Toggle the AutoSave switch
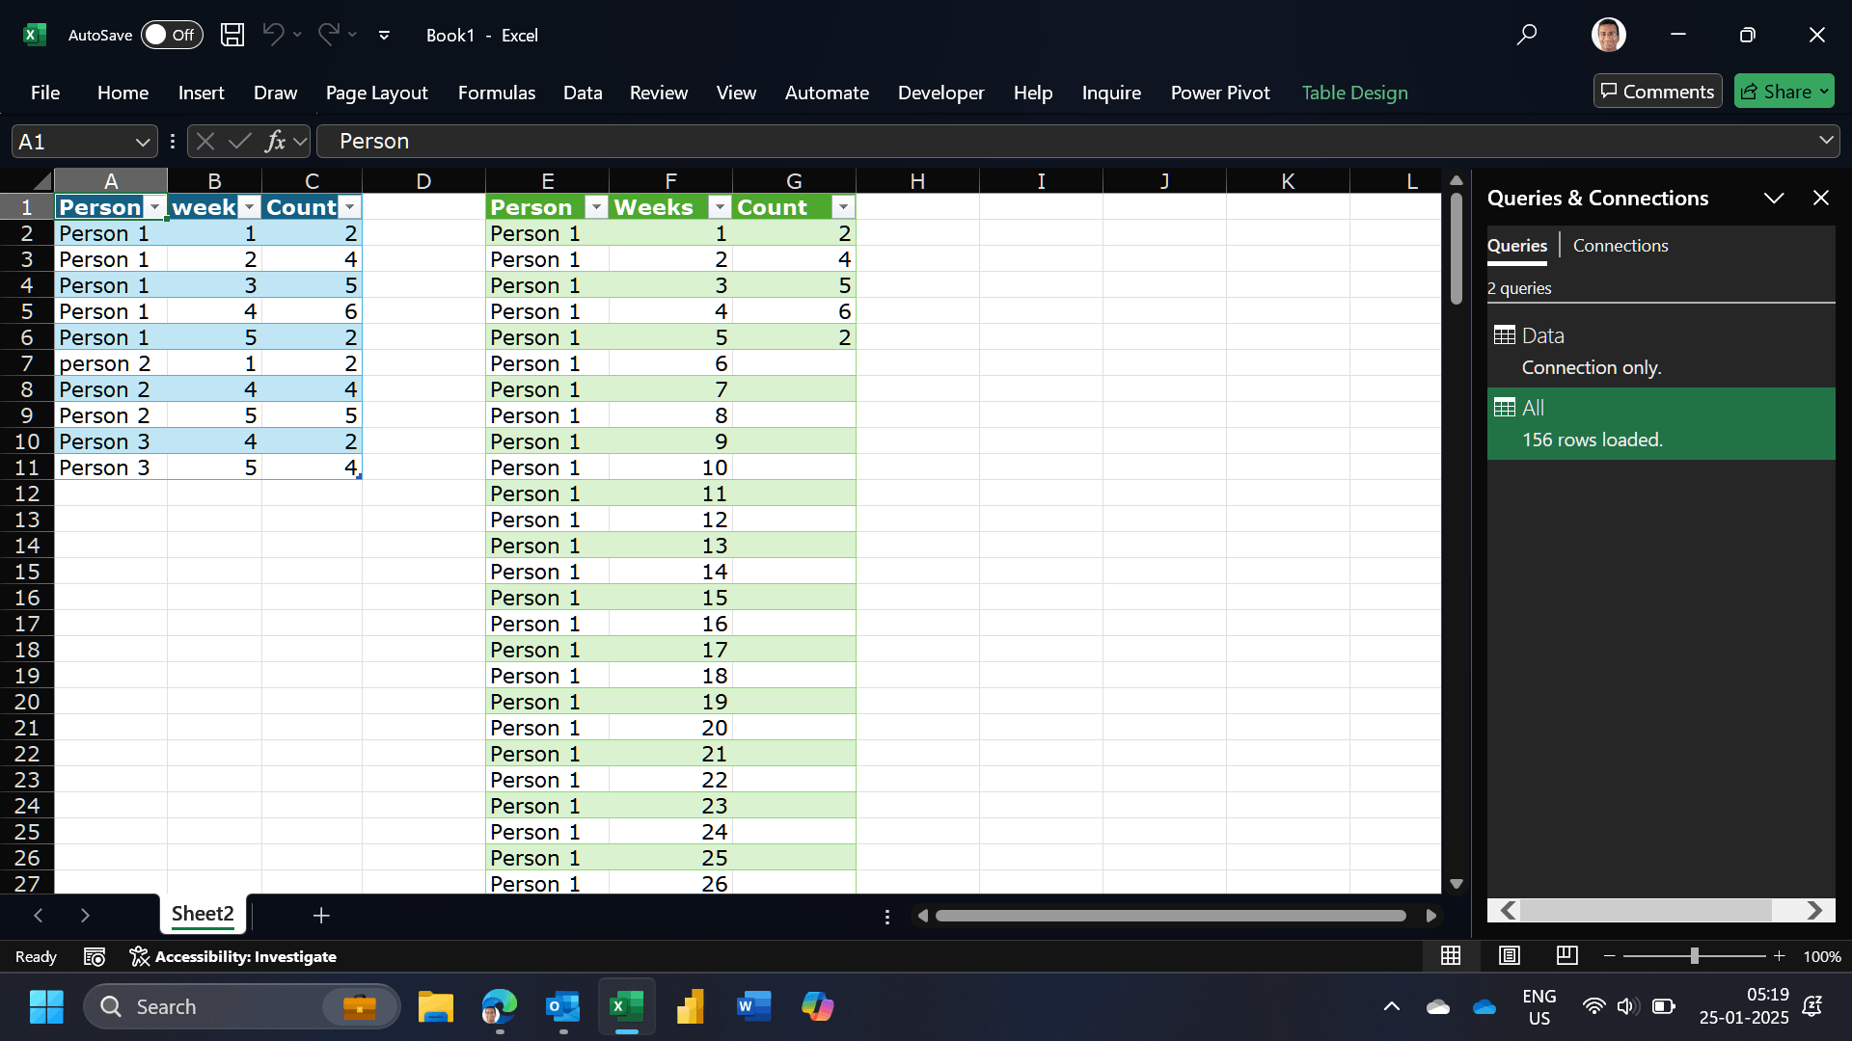The height and width of the screenshot is (1041, 1852). (x=172, y=35)
